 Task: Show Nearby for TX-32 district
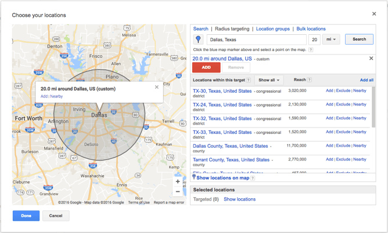[360, 118]
